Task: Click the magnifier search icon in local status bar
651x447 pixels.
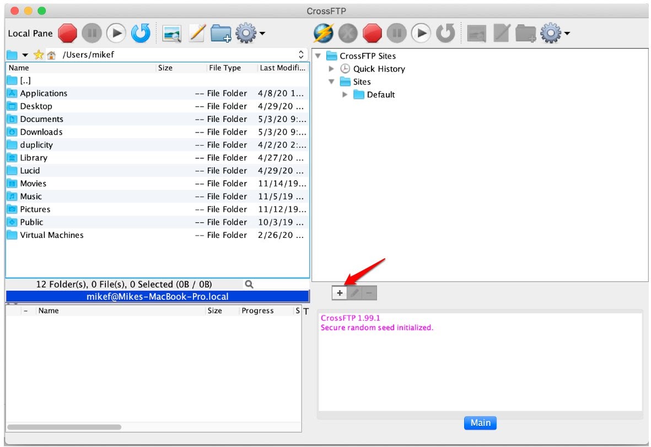Action: click(249, 284)
